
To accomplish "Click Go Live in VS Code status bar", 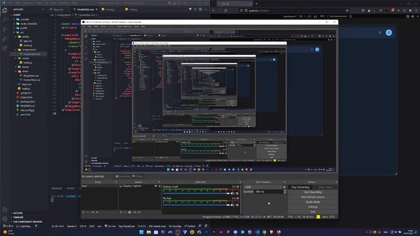I will 110,226.
